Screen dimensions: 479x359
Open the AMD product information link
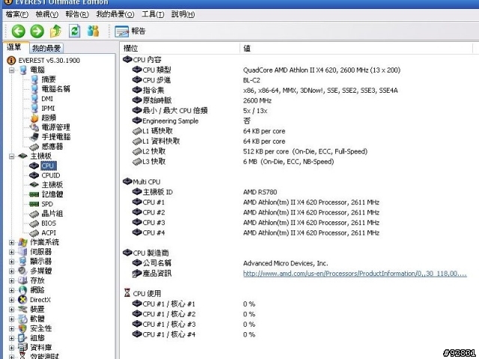(x=355, y=274)
